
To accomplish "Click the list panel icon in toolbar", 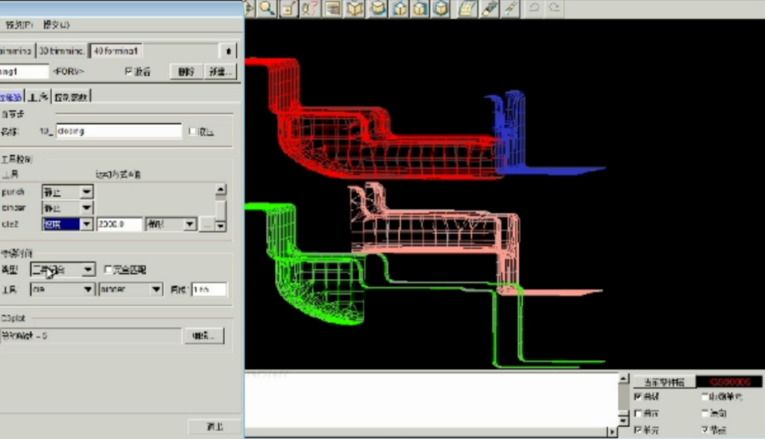I will click(332, 8).
